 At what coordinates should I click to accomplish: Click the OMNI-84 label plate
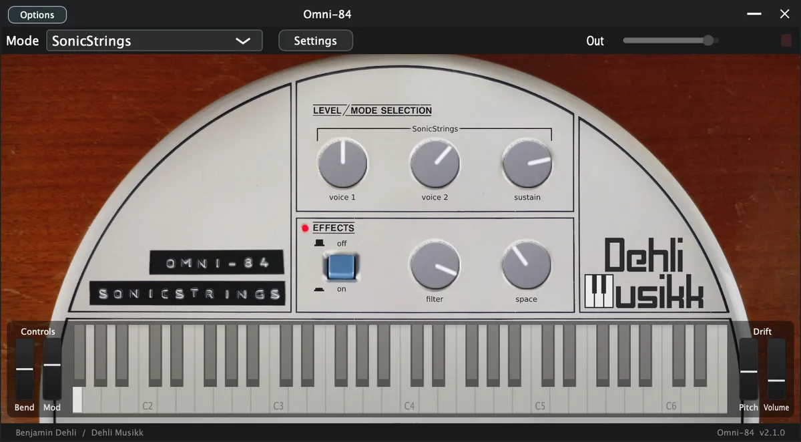[x=217, y=262]
